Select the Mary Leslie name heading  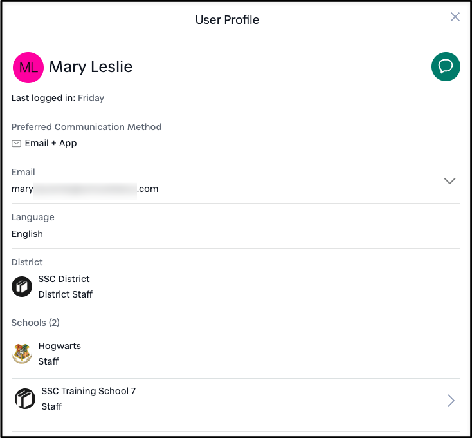[x=91, y=67]
